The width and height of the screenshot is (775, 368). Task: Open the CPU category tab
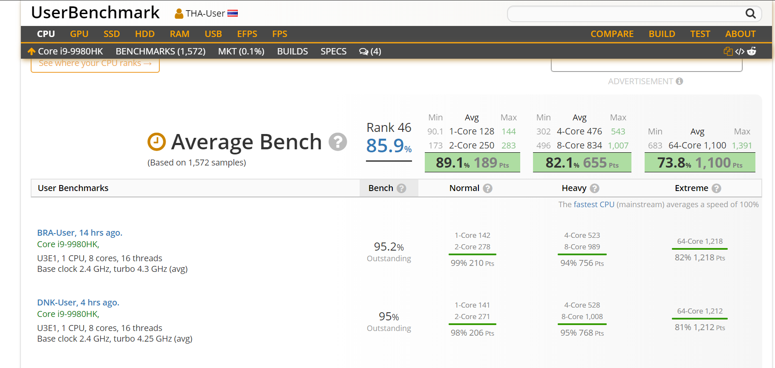click(46, 34)
